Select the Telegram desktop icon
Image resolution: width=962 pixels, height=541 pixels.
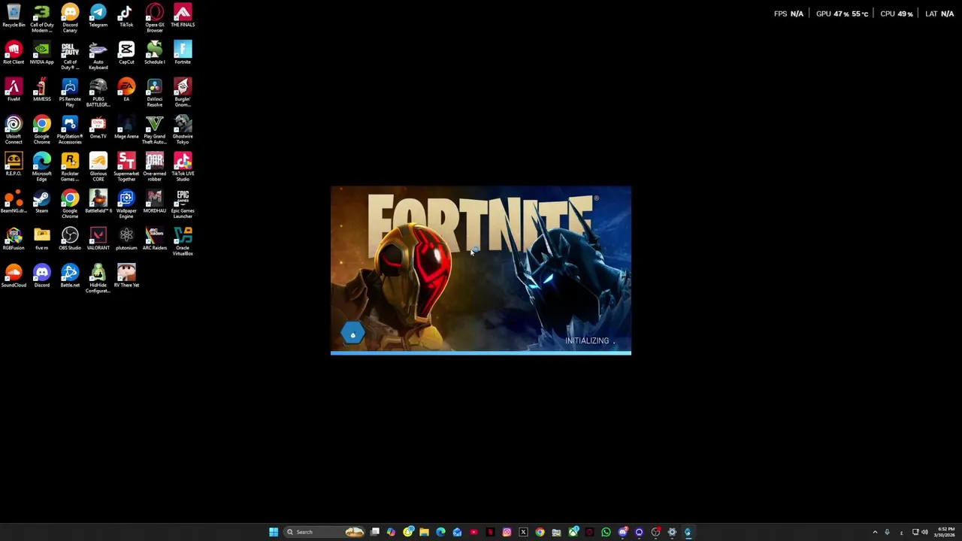98,17
